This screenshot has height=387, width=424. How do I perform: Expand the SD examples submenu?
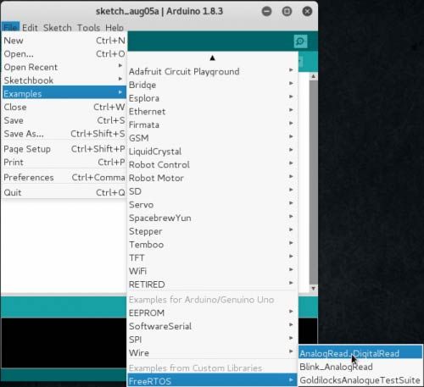tap(212, 191)
